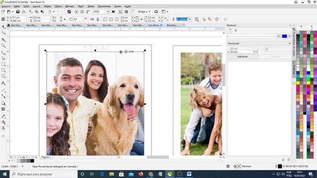This screenshot has height=178, width=317.
Task: Click the Export icon
Action: tap(82, 12)
